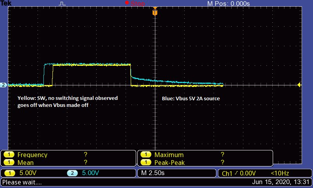Click the question mark value for Frequency

pos(85,154)
